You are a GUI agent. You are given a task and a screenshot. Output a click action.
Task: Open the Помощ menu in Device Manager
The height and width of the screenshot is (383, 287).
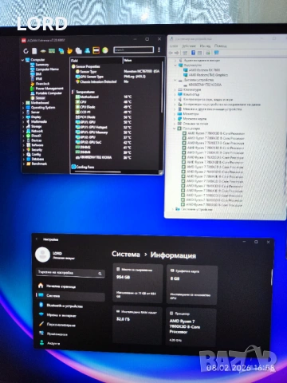click(x=220, y=45)
